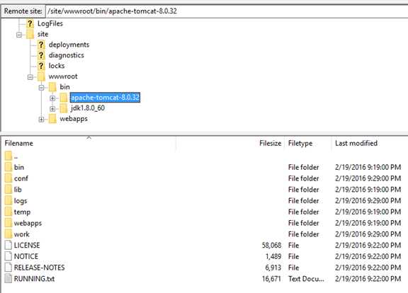This screenshot has width=408, height=293.
Task: Select the conf folder name in list
Action: tap(21, 178)
